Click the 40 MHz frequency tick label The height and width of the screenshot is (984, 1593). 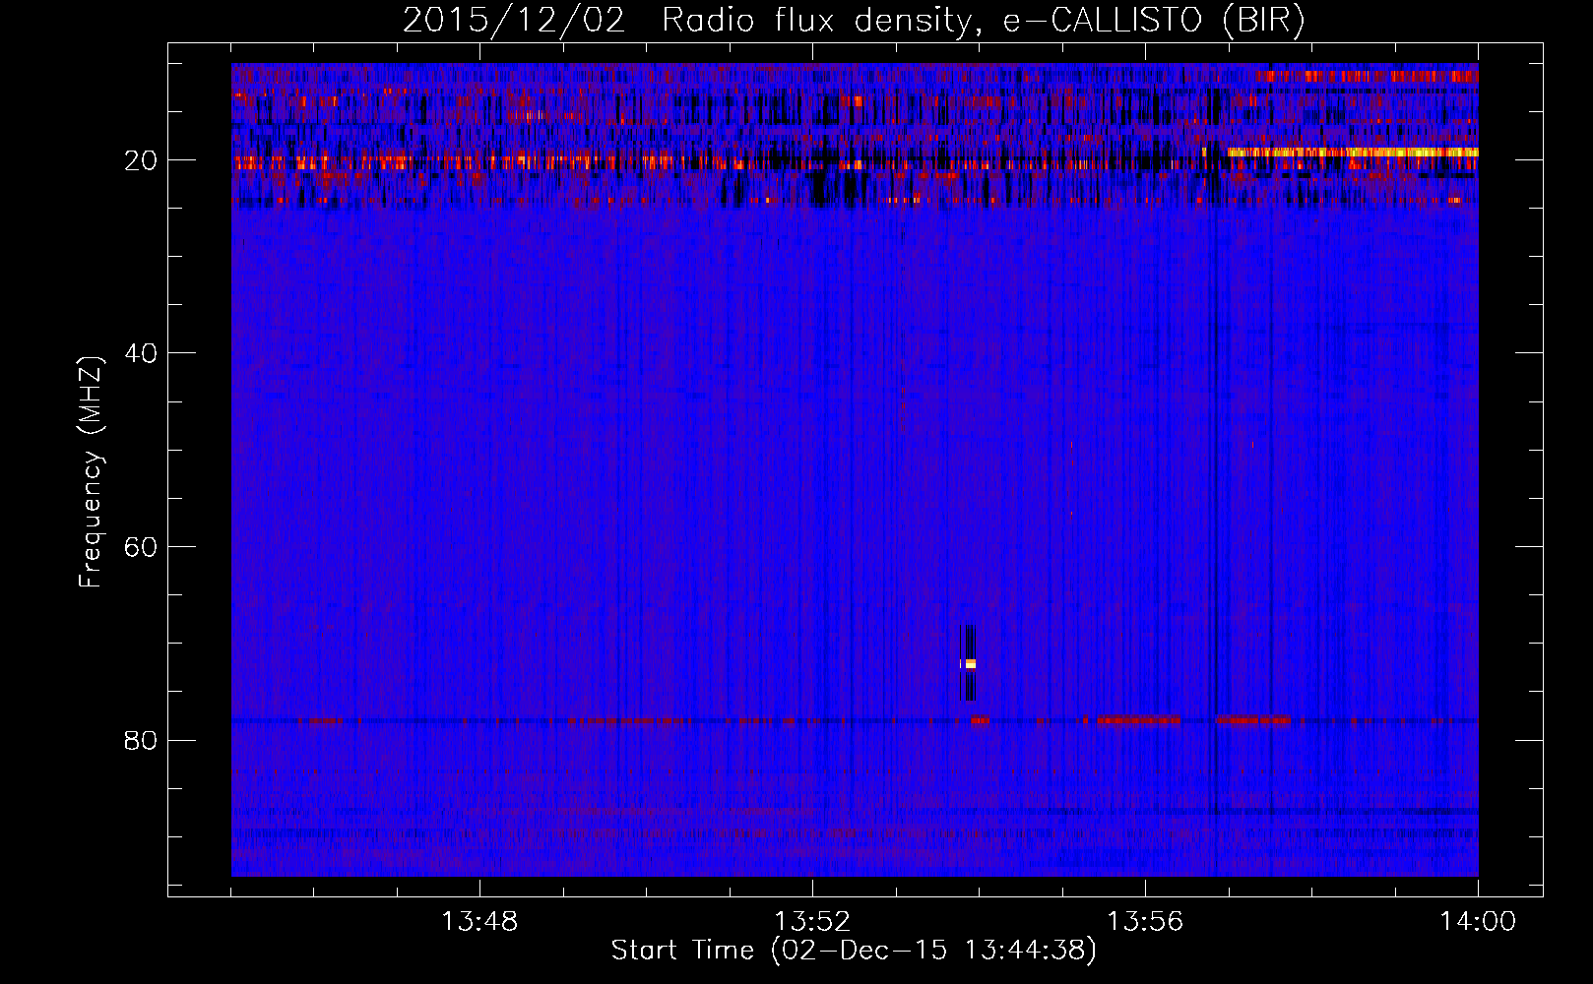(x=142, y=353)
